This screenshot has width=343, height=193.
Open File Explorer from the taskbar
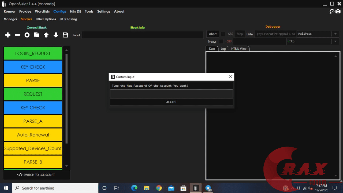147,188
